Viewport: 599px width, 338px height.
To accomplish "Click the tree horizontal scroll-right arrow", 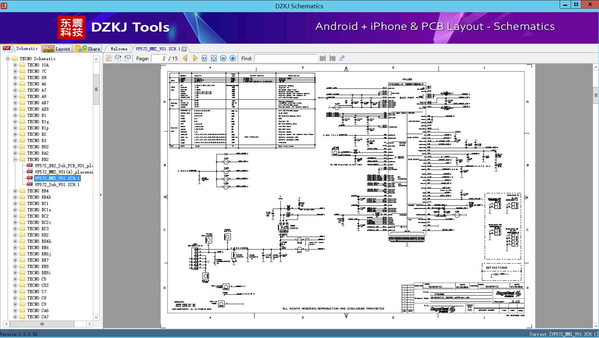I will pyautogui.click(x=89, y=324).
